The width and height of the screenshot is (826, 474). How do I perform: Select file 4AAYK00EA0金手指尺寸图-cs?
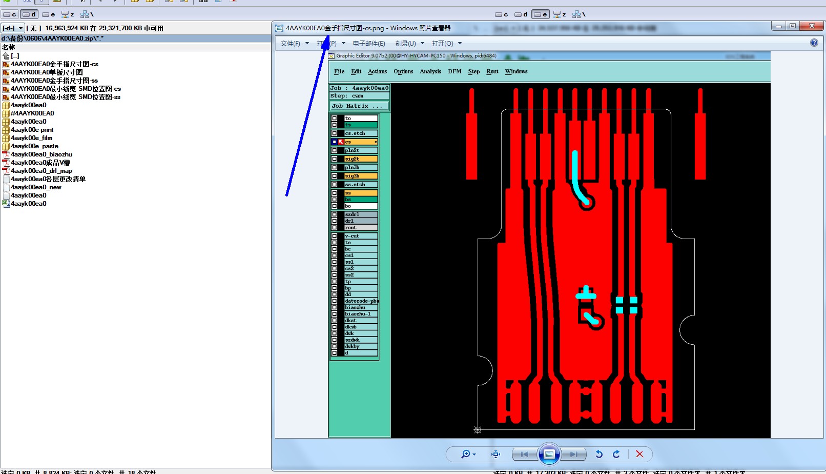(54, 64)
